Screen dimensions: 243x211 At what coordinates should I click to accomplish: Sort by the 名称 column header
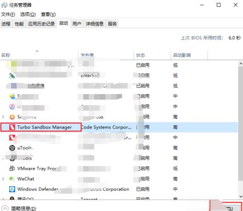(39, 55)
